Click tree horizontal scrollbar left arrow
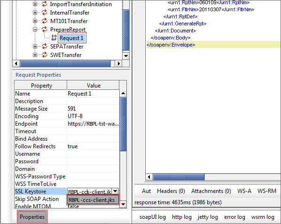Viewport: 281px width, 224px height. 16,64
